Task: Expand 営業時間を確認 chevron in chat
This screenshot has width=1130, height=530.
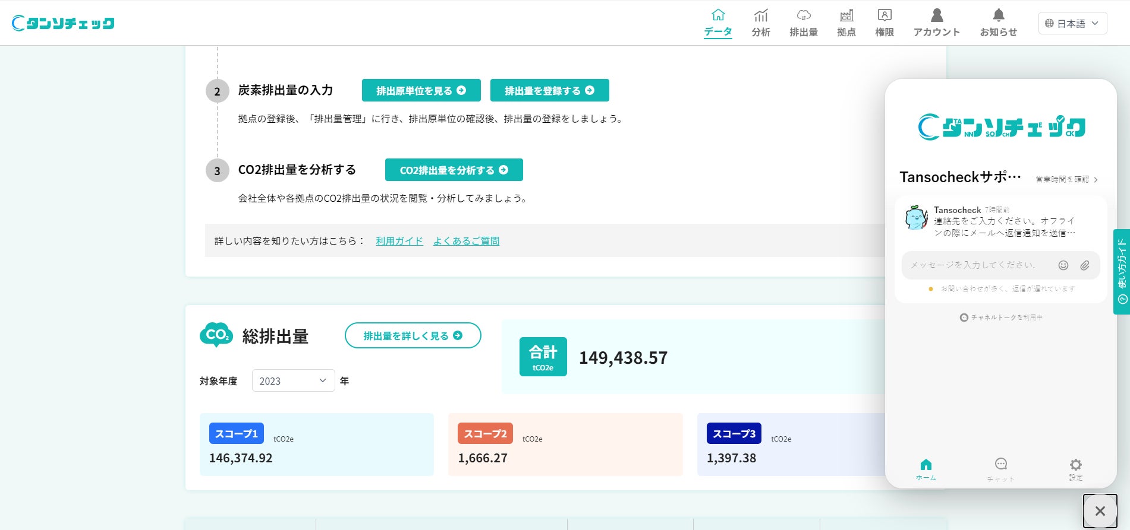Action: click(1096, 179)
